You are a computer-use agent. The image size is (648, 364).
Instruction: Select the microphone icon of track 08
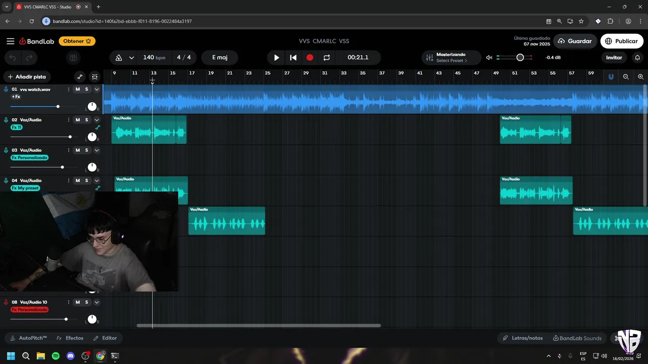(6, 302)
